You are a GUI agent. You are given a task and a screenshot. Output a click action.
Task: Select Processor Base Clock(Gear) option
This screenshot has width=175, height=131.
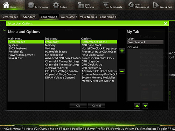[99, 52]
